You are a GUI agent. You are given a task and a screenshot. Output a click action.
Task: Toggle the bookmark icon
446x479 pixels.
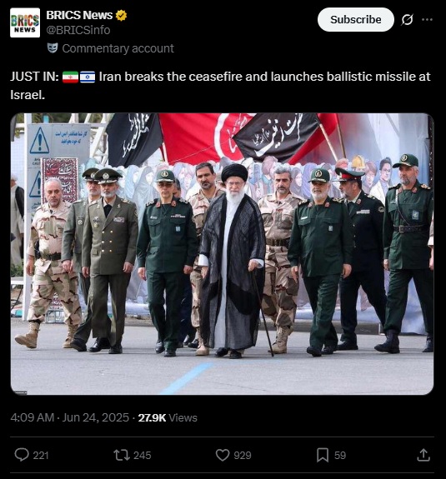323,455
